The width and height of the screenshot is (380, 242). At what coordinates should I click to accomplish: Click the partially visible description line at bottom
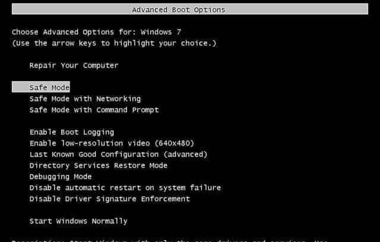click(178, 239)
